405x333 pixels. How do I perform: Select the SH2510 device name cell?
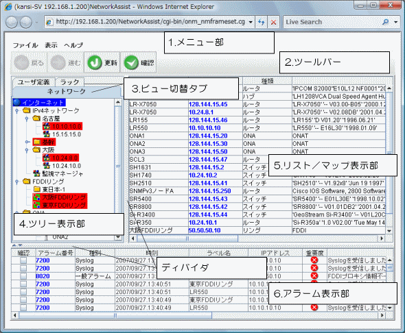click(159, 183)
